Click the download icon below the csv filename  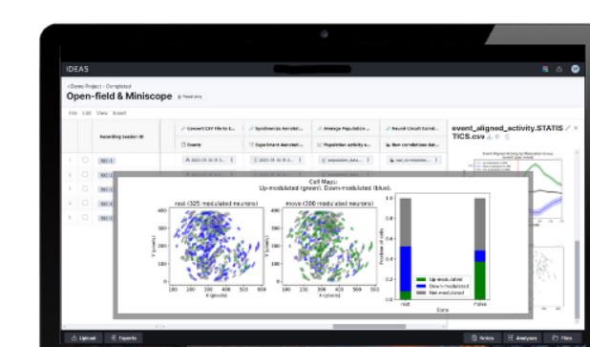click(490, 137)
